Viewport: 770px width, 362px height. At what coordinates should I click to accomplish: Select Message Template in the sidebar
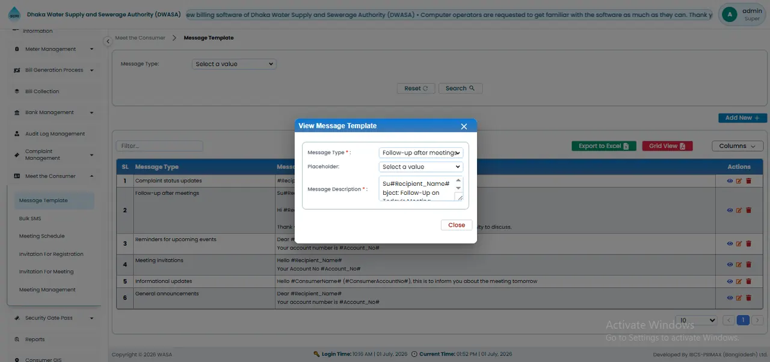54,201
